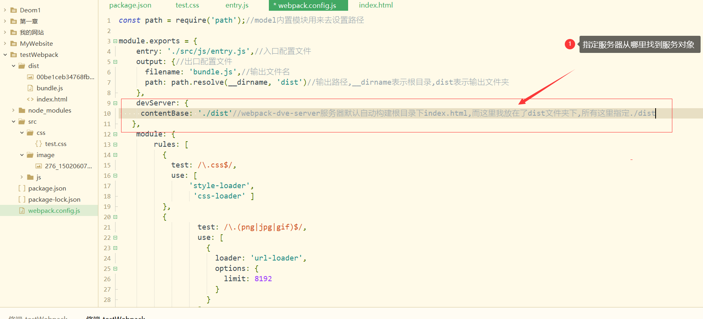Screen dimensions: 703x319
Task: Collapse the src folder chevron
Action: click(x=13, y=121)
